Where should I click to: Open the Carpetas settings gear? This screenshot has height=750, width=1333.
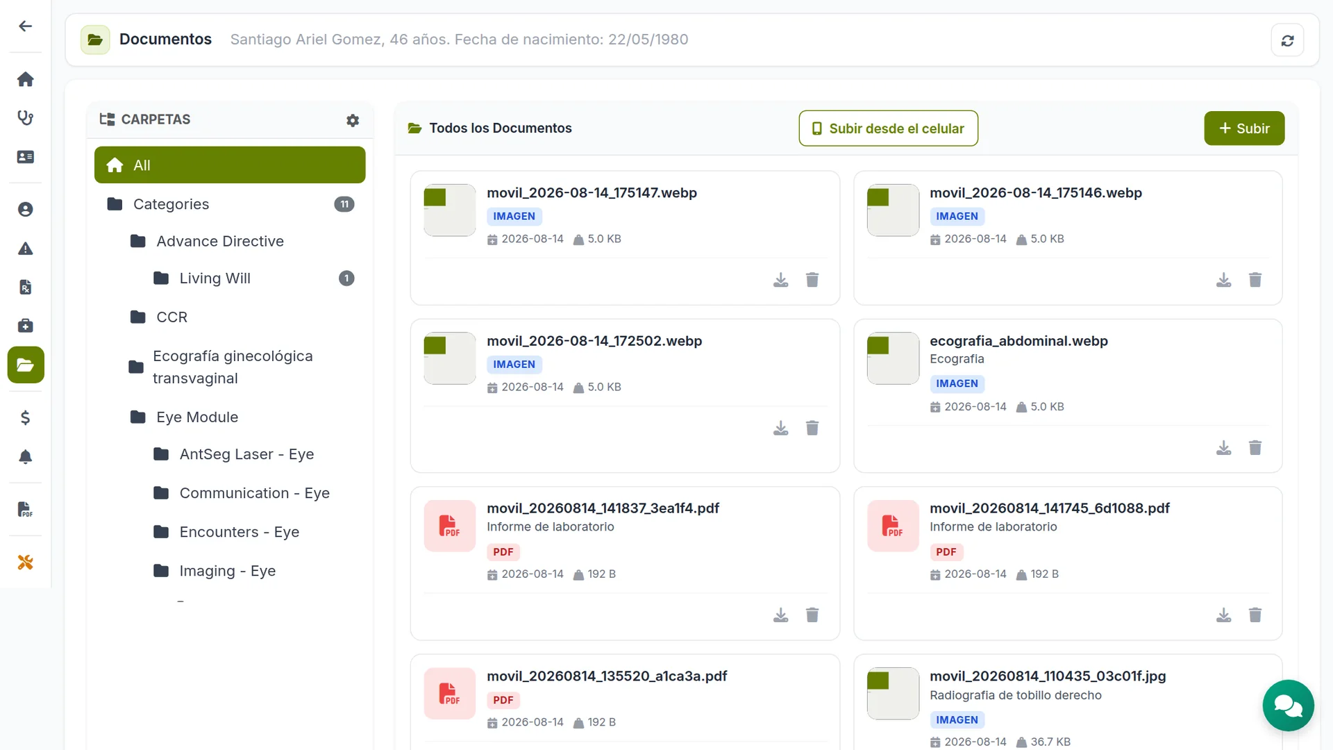[353, 120]
